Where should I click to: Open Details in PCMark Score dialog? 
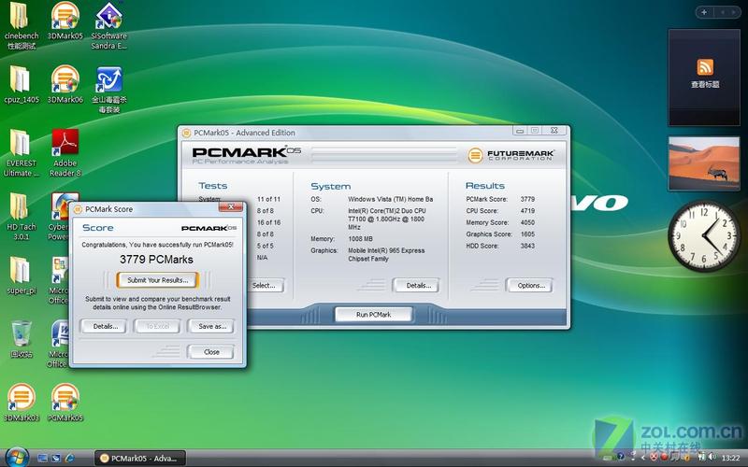click(x=105, y=326)
